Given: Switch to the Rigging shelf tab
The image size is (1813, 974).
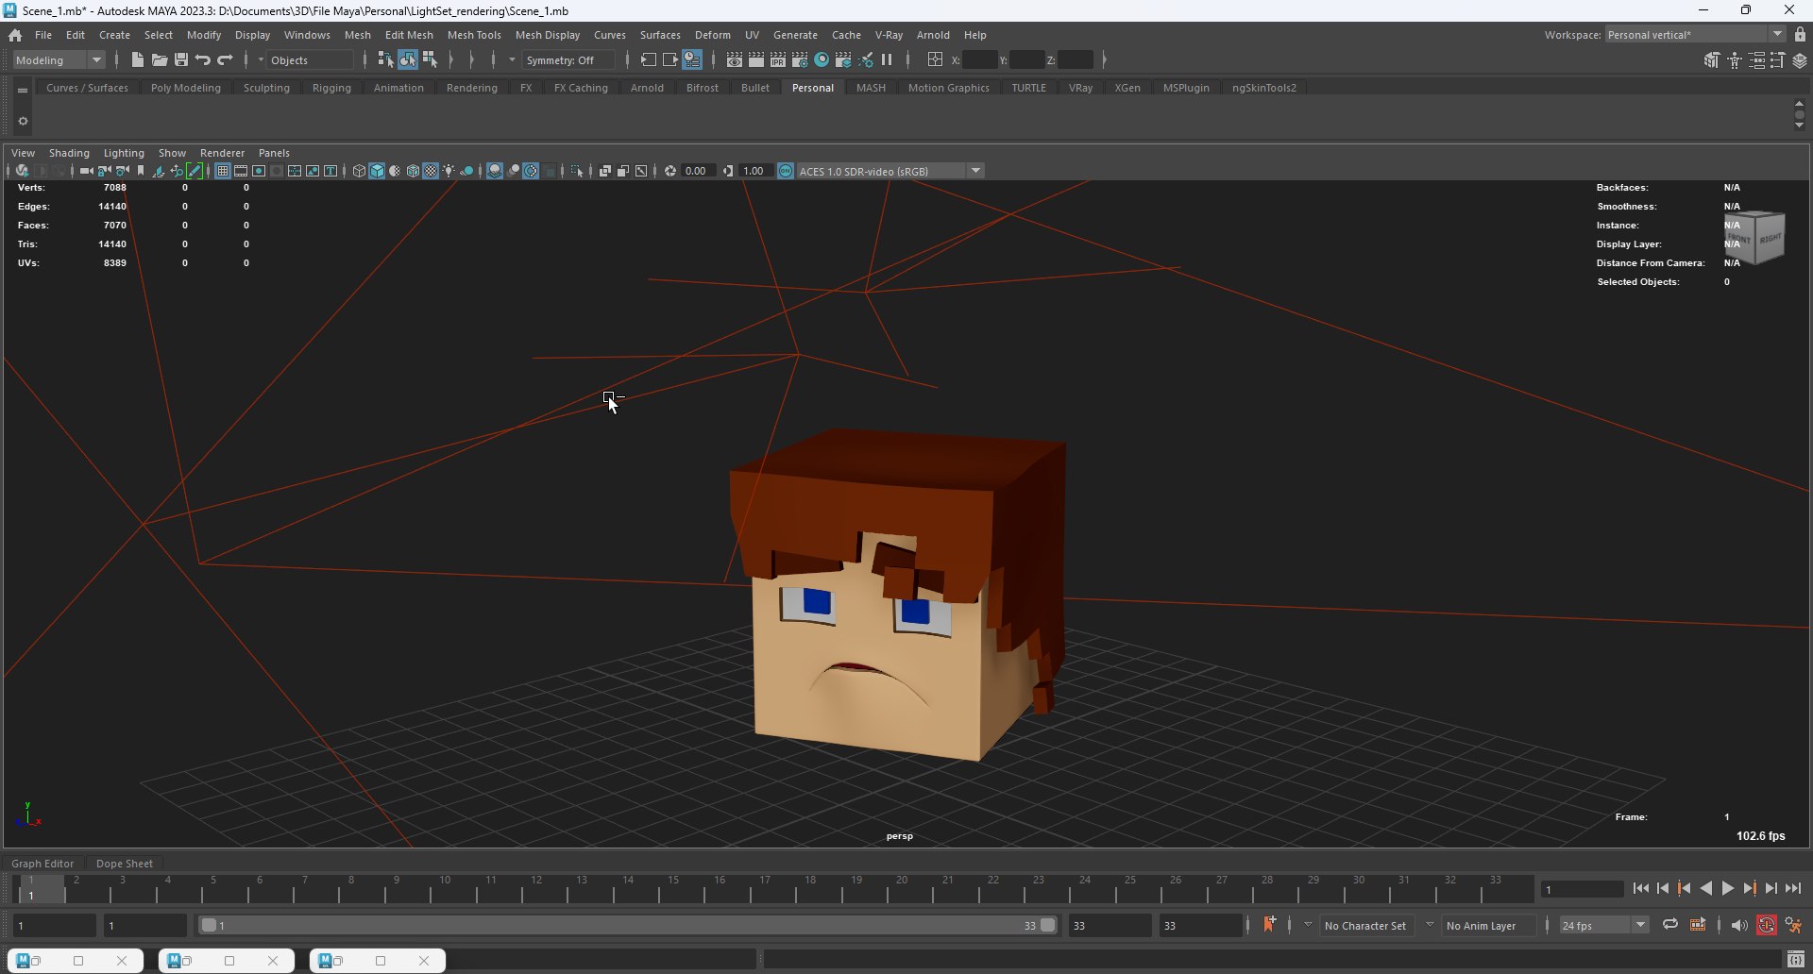Looking at the screenshot, I should pyautogui.click(x=331, y=88).
